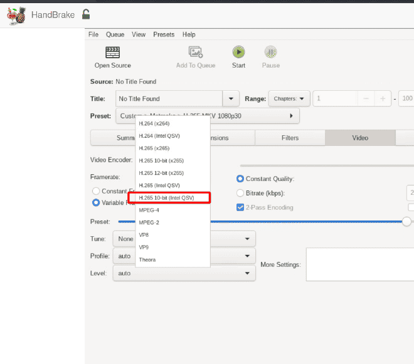414x364 pixels.
Task: Choose VP9 encoder option
Action: click(172, 247)
